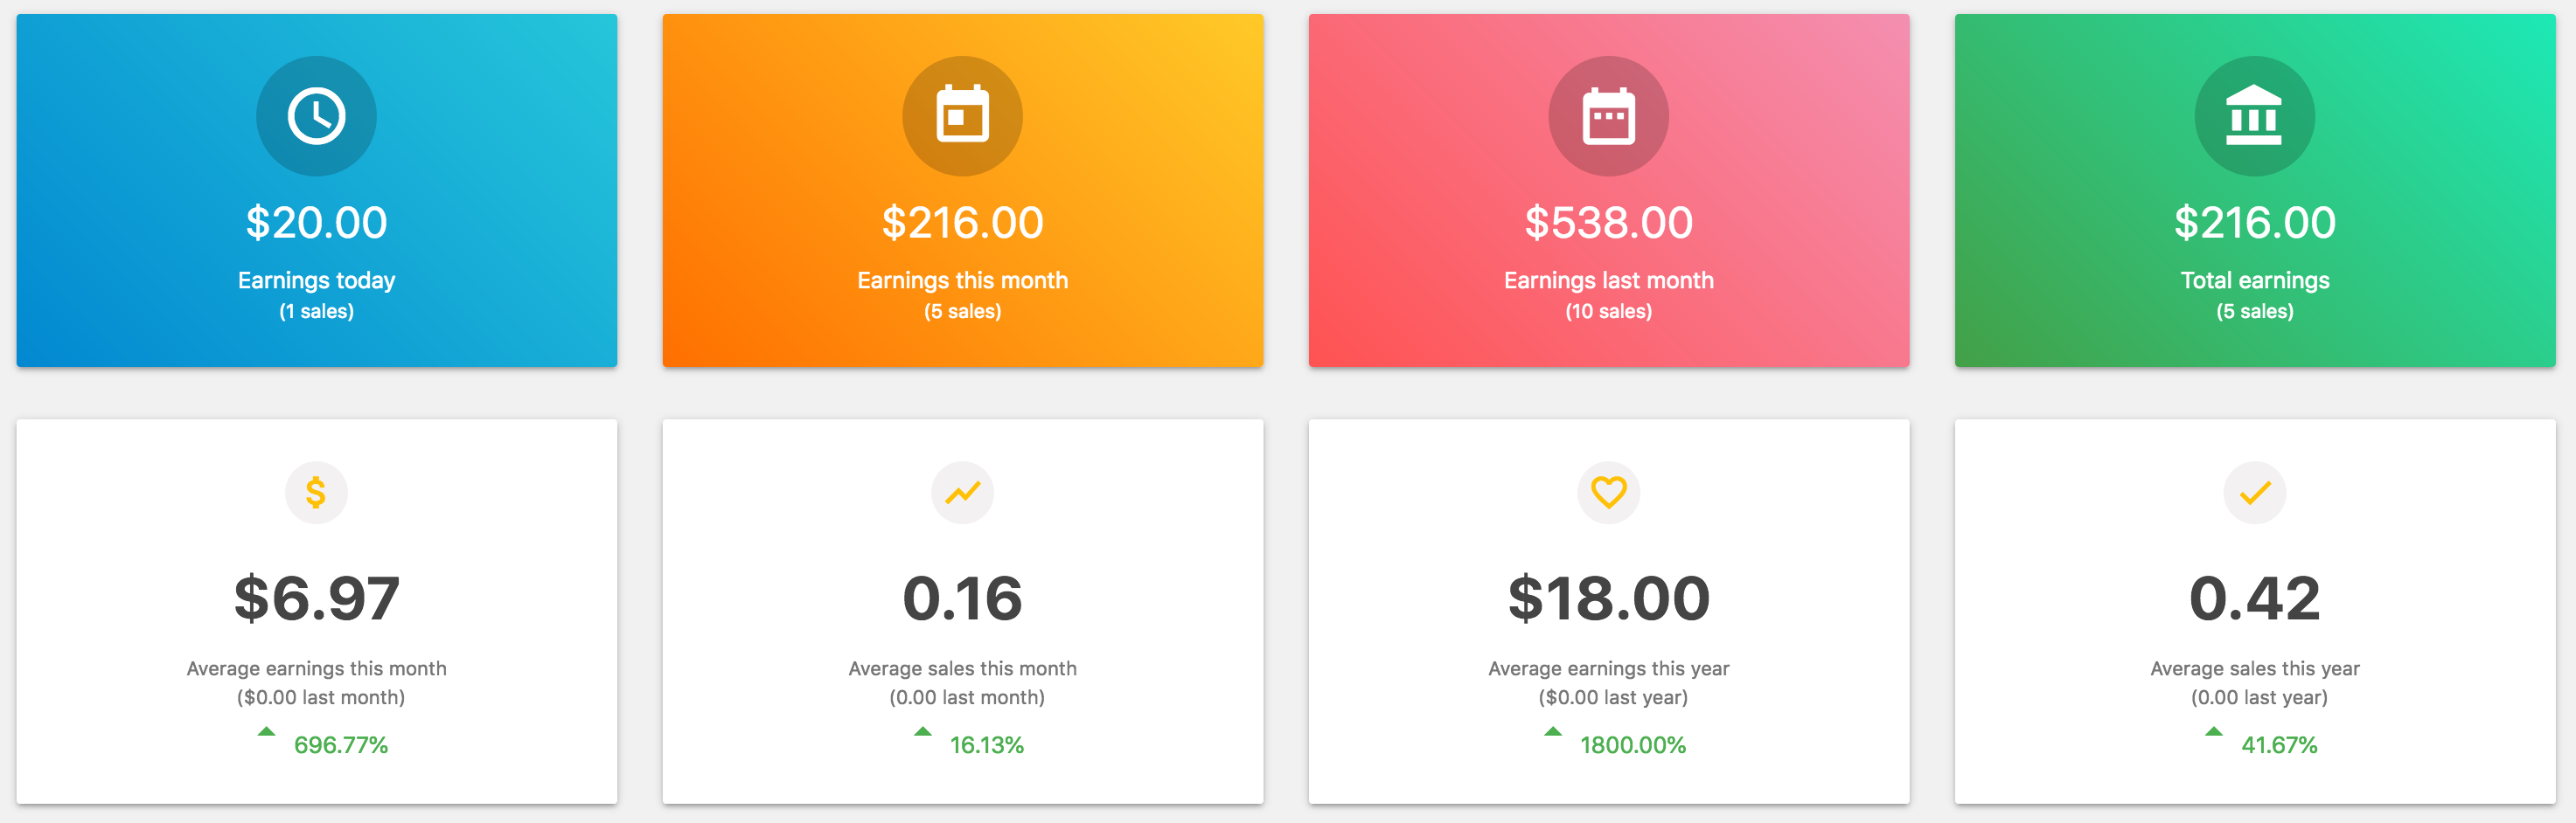Click the calendar icon on Earnings this month card
This screenshot has height=823, width=2576.
pos(962,114)
